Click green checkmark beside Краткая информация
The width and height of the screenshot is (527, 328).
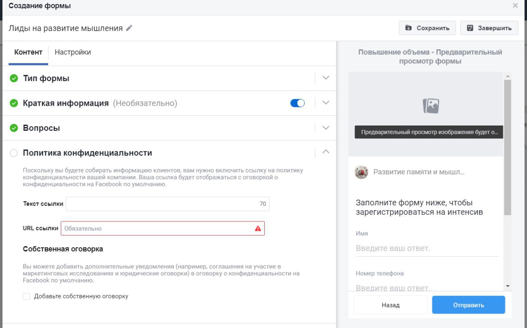(14, 103)
